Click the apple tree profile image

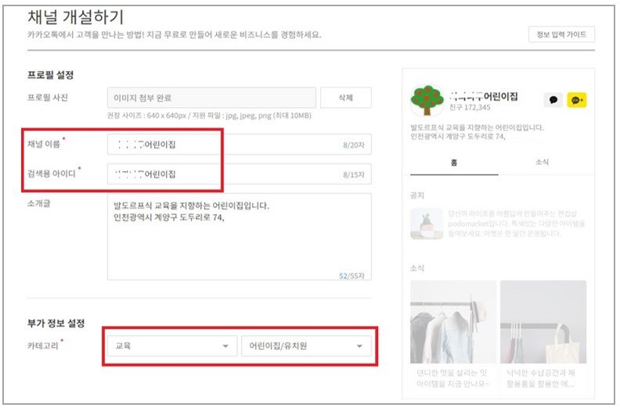click(427, 100)
